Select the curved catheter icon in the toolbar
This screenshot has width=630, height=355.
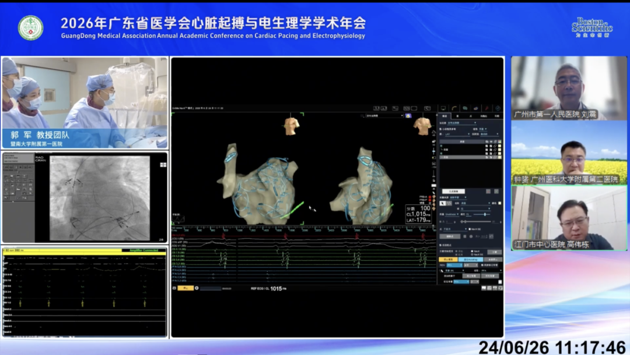(454, 108)
